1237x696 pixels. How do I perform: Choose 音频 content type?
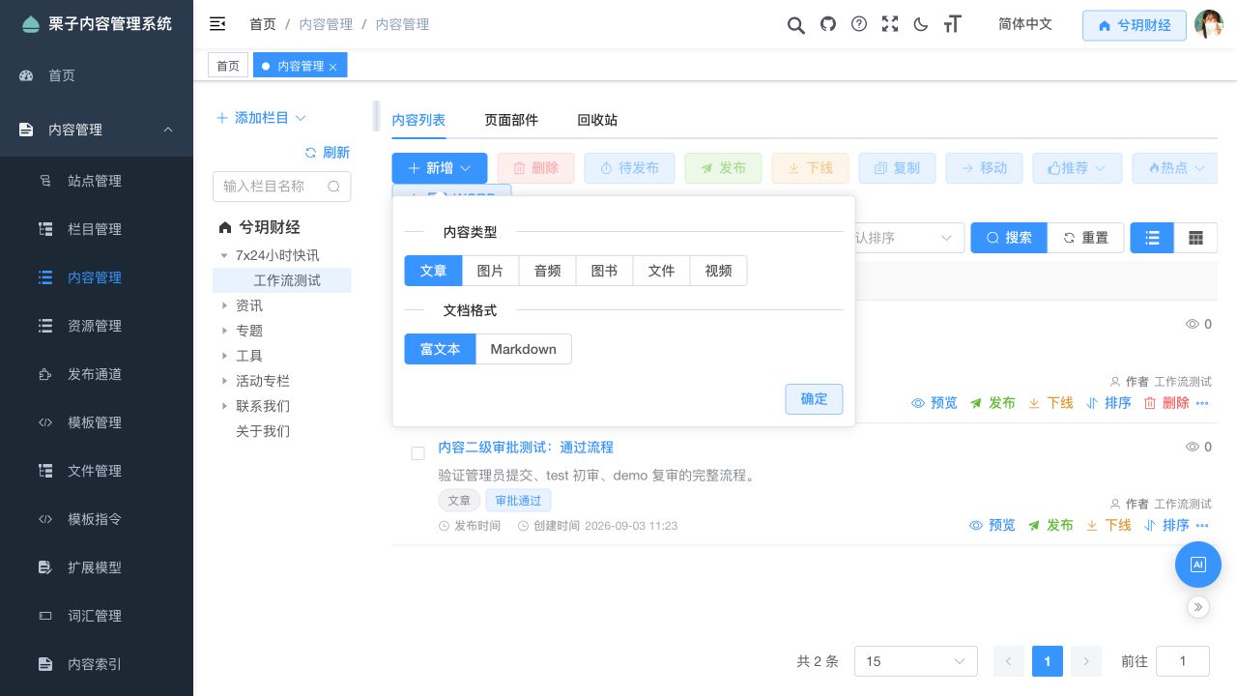tap(547, 271)
